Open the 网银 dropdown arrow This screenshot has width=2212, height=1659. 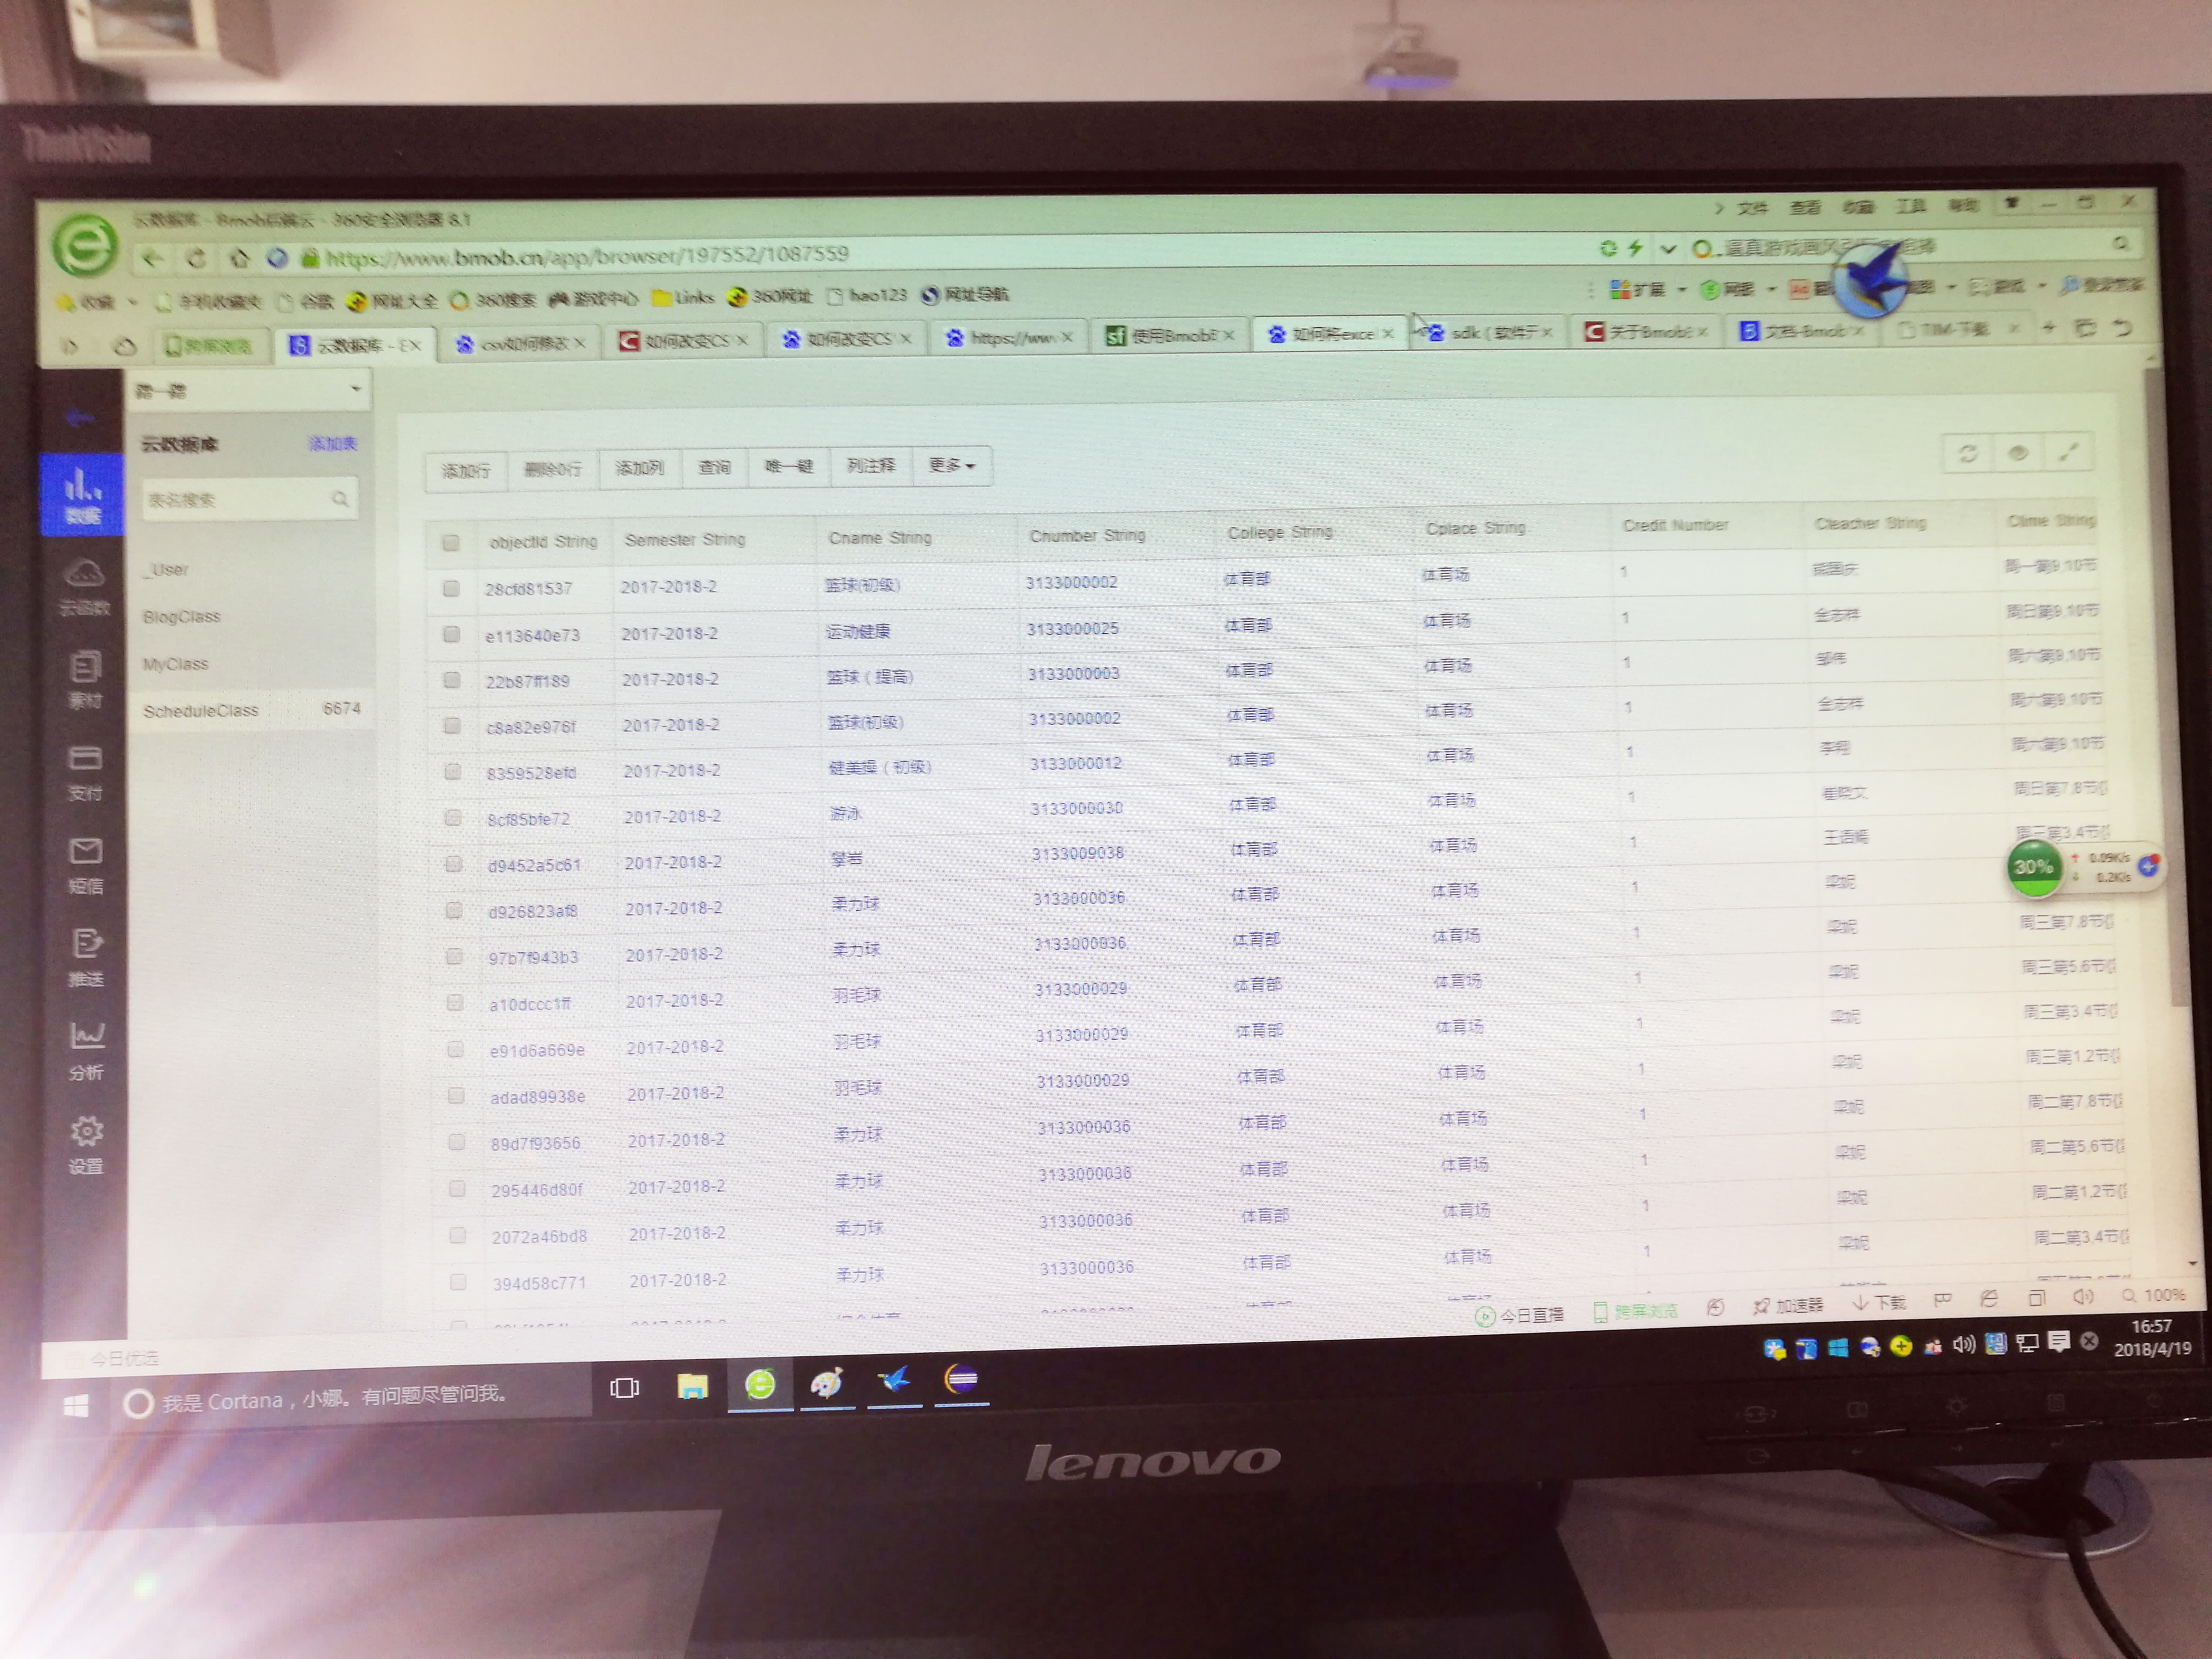[x=1771, y=289]
